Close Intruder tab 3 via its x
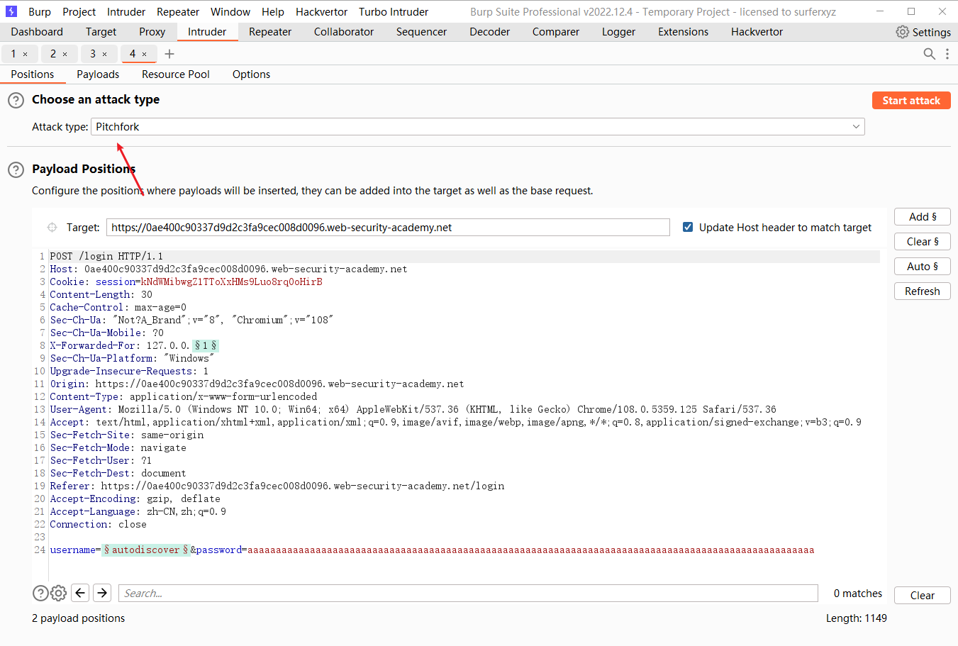The height and width of the screenshot is (646, 958). pos(105,54)
